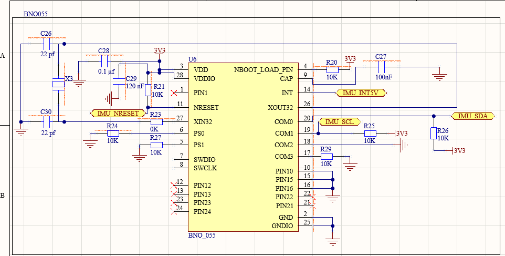Select ground symbol below GNDIO pin
Viewport: 505px width, 256px height.
click(333, 241)
